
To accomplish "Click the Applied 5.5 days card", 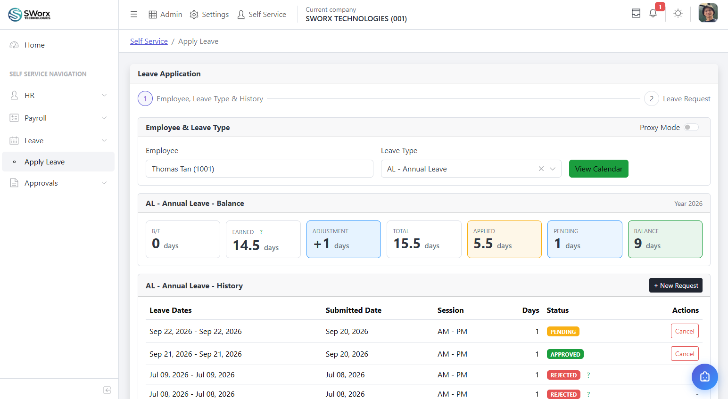I will (x=505, y=239).
